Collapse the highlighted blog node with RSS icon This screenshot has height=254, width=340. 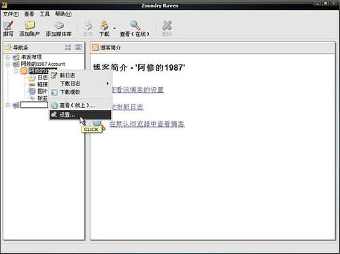point(16,71)
